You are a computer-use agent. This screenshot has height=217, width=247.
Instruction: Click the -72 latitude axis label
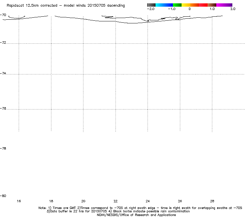[3, 43]
